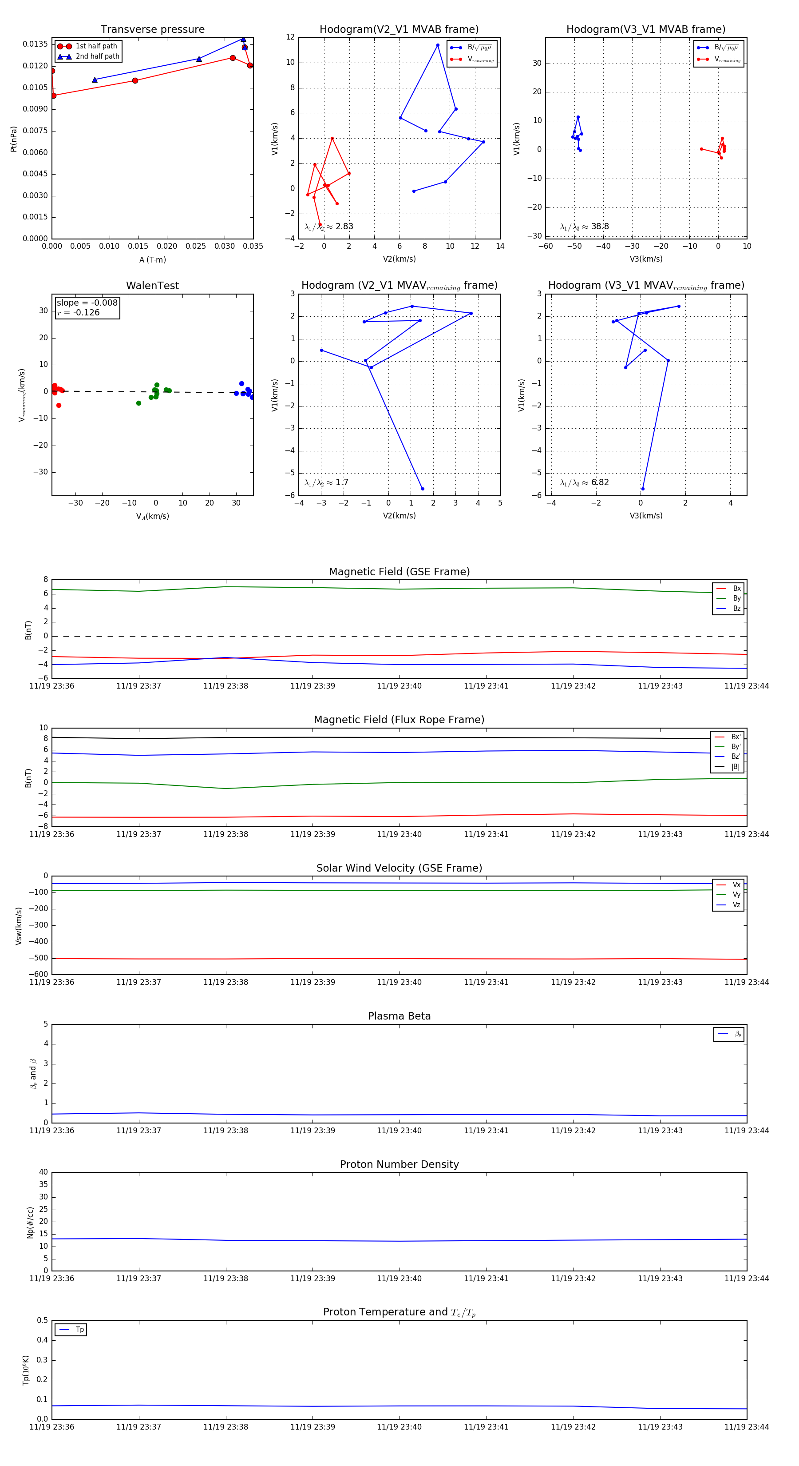Click the leftmost green point in WalenTest
The height and width of the screenshot is (1466, 799).
(139, 403)
